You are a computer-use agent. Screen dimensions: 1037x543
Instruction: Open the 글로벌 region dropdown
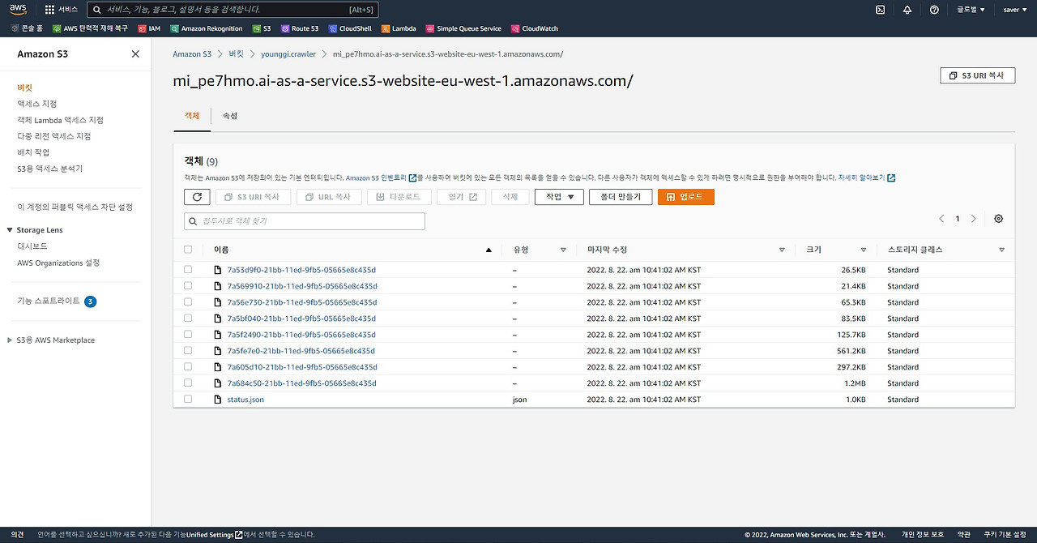pyautogui.click(x=971, y=10)
